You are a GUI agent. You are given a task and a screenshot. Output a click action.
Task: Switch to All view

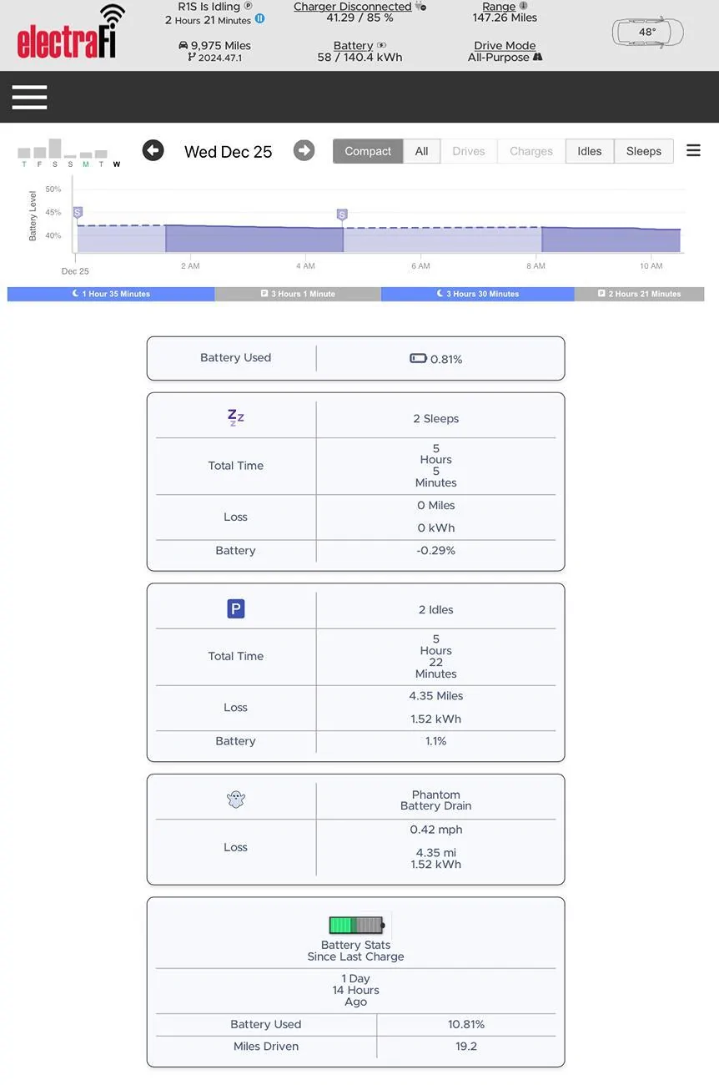(422, 151)
